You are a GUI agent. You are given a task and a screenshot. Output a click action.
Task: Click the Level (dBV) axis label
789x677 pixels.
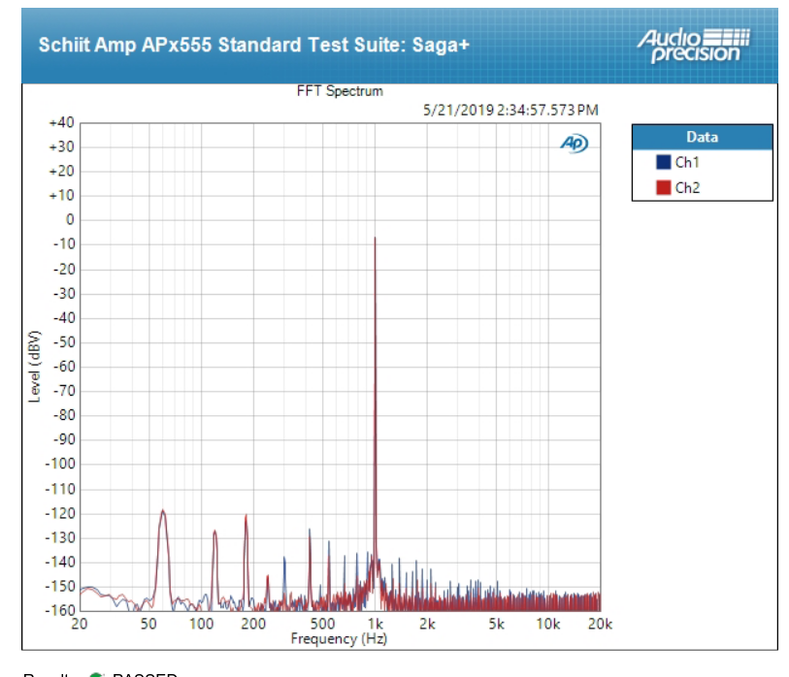click(34, 367)
